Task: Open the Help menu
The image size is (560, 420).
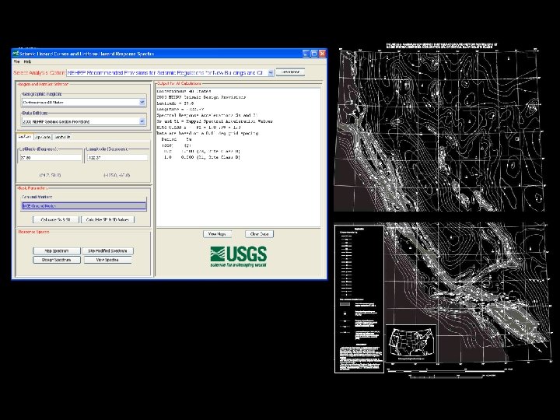Action: click(x=27, y=61)
